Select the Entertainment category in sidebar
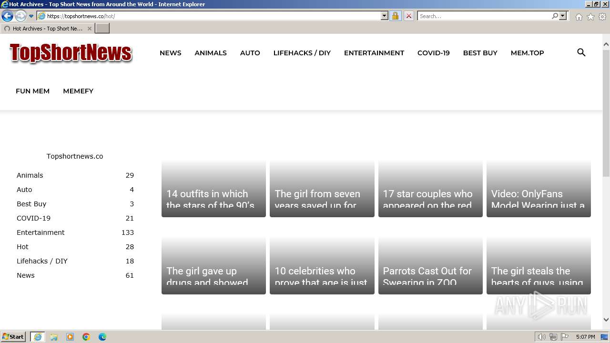 point(41,232)
